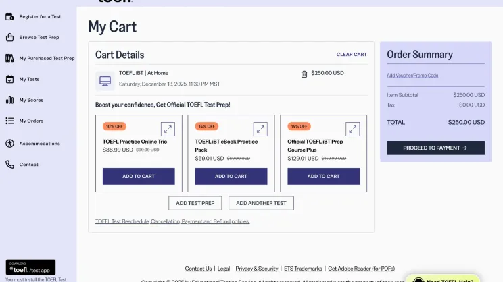Viewport: 503px width, 282px height.
Task: Click the Contact phone icon
Action: point(9,164)
